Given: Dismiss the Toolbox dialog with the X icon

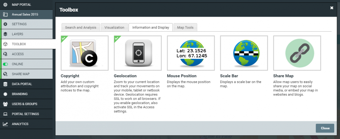Looking at the screenshot, I should click(331, 8).
